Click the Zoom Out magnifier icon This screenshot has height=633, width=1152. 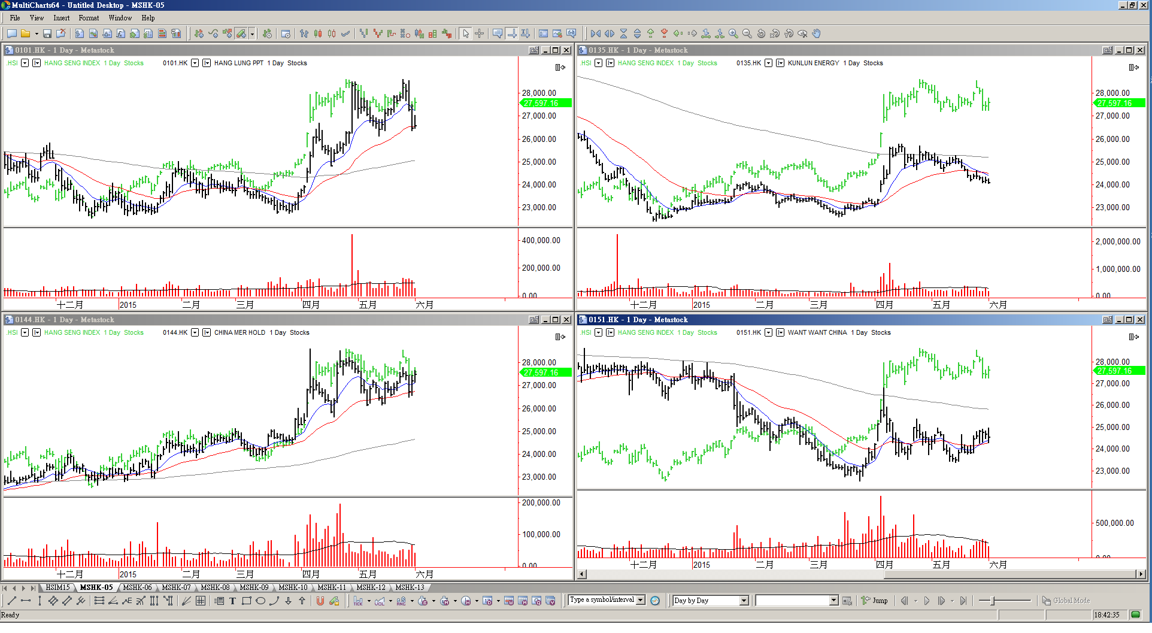click(x=747, y=34)
